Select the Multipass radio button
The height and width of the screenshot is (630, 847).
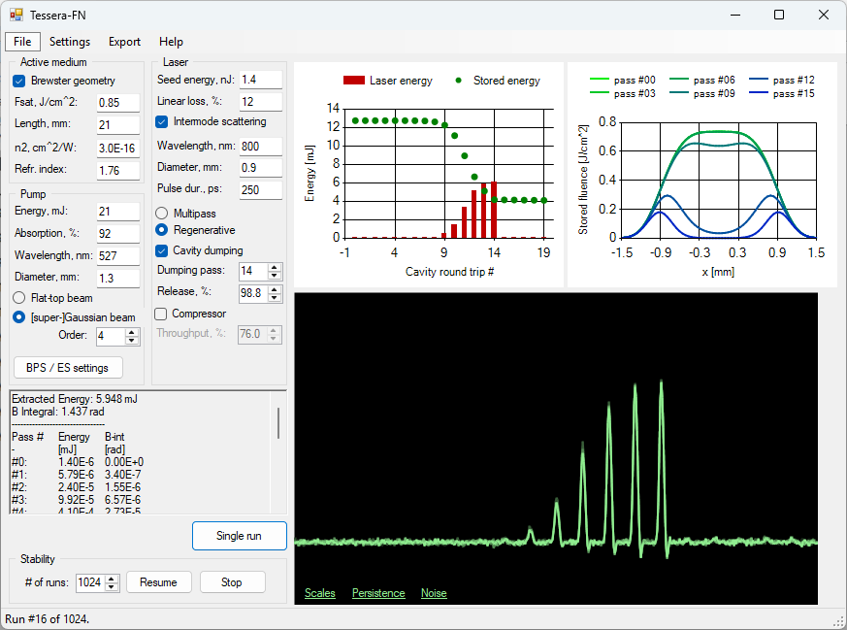[x=161, y=214]
